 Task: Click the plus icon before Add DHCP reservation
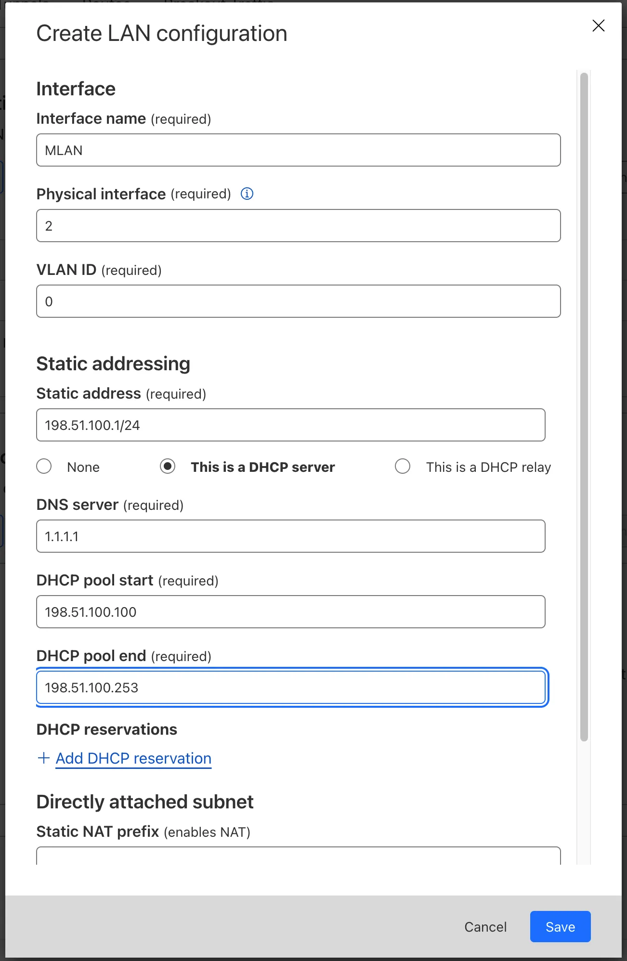[x=43, y=758]
